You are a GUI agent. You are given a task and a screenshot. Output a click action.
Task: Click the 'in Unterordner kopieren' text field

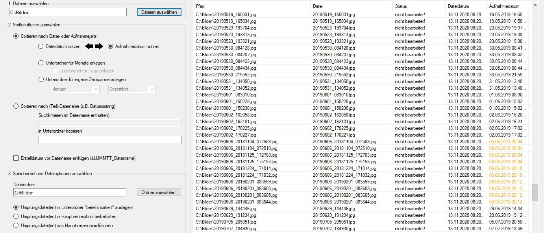(x=110, y=140)
